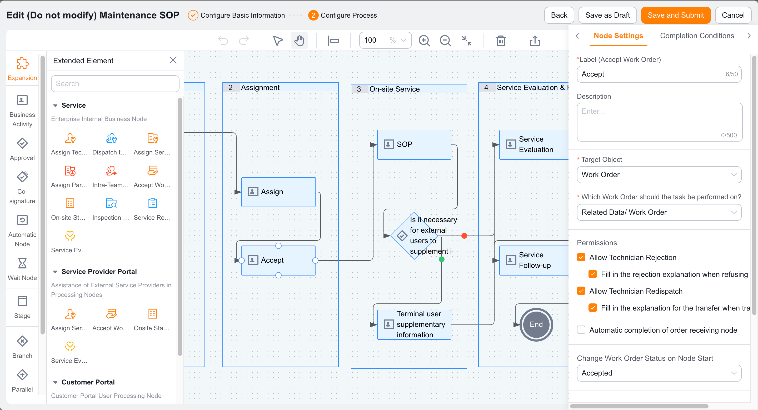The image size is (758, 410).
Task: Select the Parallel element
Action: point(22,381)
